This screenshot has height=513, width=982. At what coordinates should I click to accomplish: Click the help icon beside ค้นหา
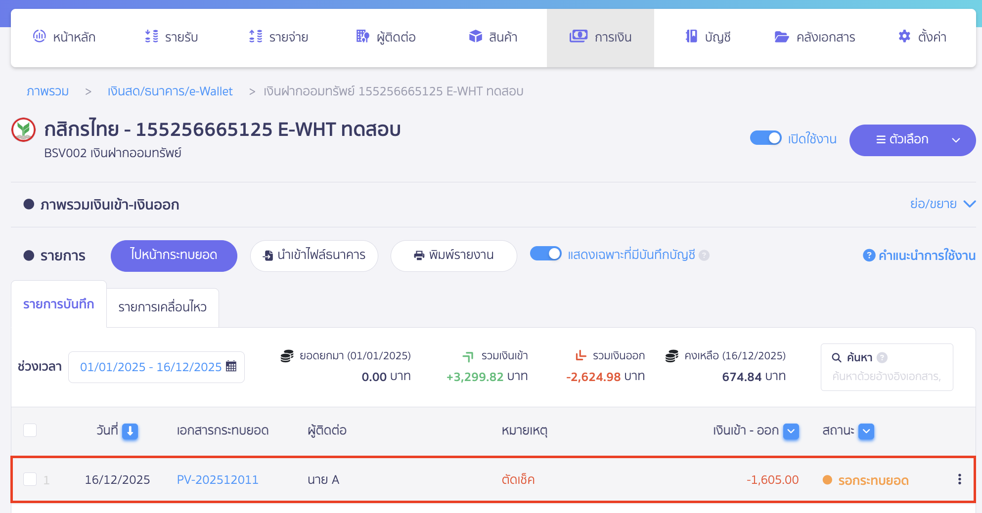(882, 357)
